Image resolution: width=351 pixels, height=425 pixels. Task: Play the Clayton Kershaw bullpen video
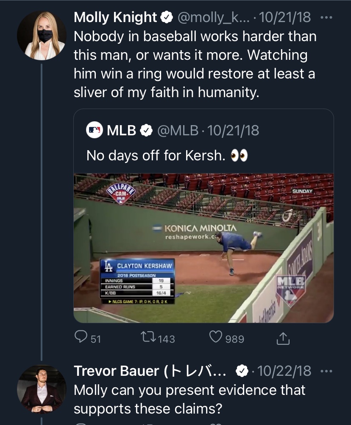click(x=203, y=248)
